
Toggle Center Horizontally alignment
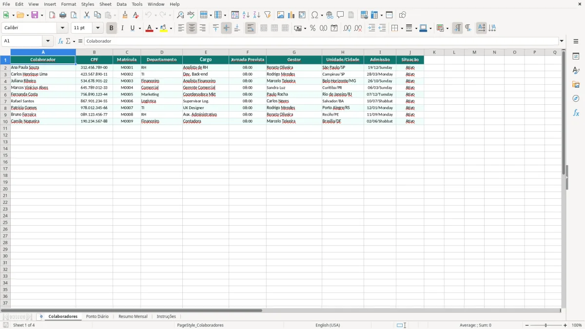192,28
